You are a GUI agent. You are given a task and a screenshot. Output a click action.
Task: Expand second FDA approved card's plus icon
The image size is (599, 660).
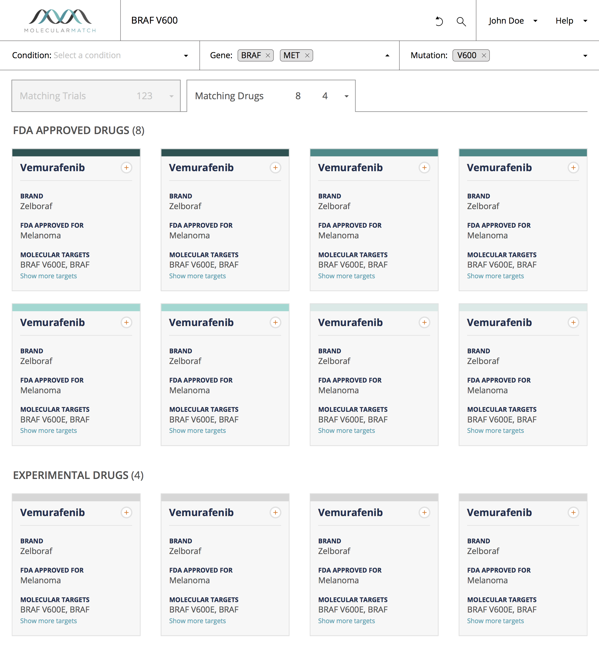point(275,168)
